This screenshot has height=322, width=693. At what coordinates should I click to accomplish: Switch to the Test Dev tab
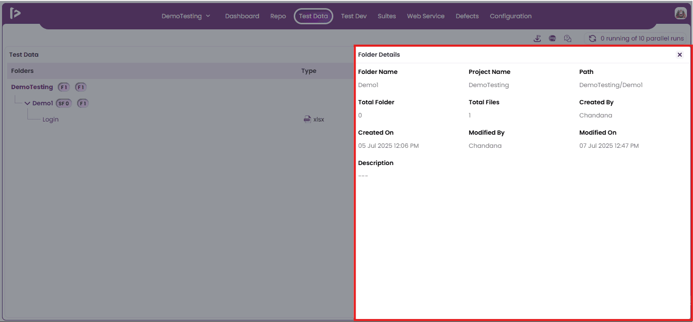coord(354,16)
